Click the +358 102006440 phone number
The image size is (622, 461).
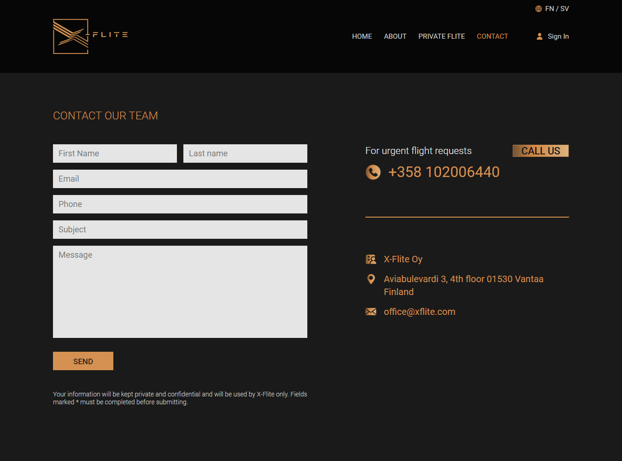click(x=444, y=172)
